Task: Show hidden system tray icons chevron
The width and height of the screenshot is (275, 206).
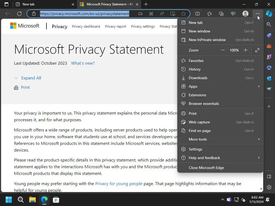Action: click(222, 200)
